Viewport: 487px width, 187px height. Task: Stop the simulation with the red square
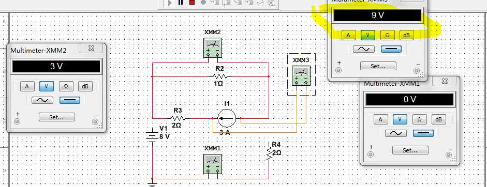click(192, 3)
